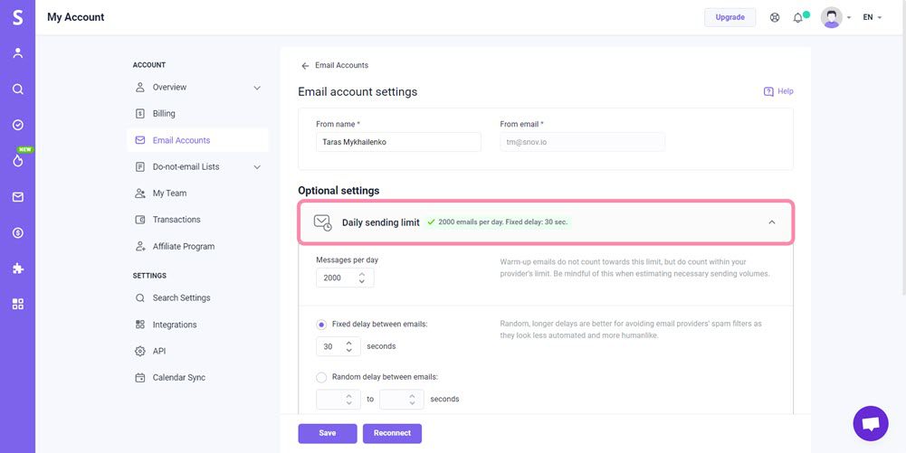Increase random delay maximum value
This screenshot has width=906, height=453.
point(412,396)
